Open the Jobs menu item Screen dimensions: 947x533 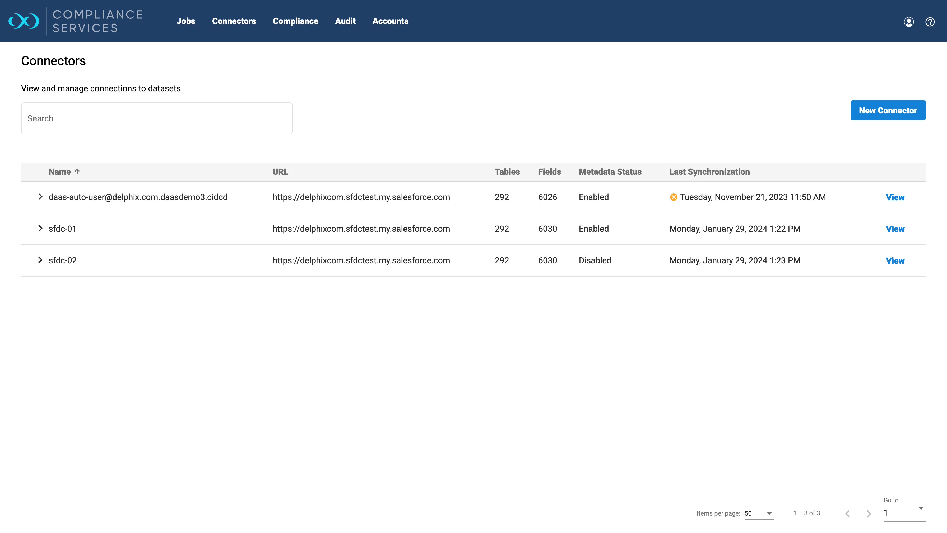186,21
